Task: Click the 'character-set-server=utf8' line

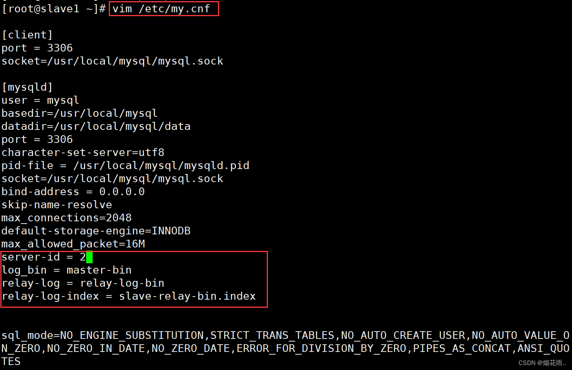Action: [x=83, y=153]
